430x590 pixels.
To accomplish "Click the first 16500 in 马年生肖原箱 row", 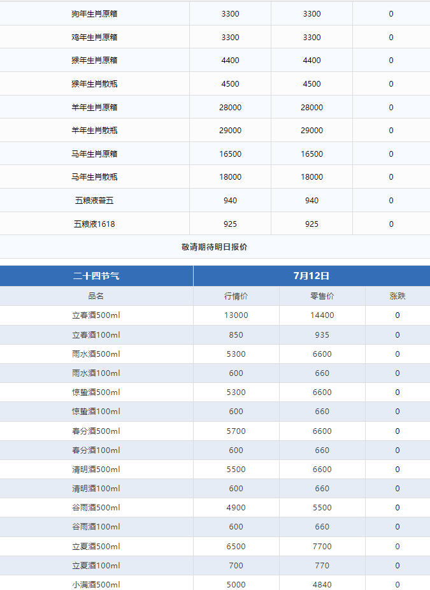I will (230, 154).
